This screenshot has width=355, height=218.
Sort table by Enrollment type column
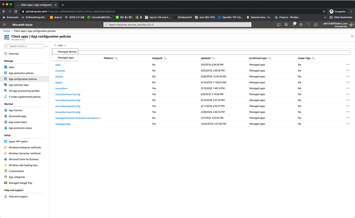pos(260,58)
